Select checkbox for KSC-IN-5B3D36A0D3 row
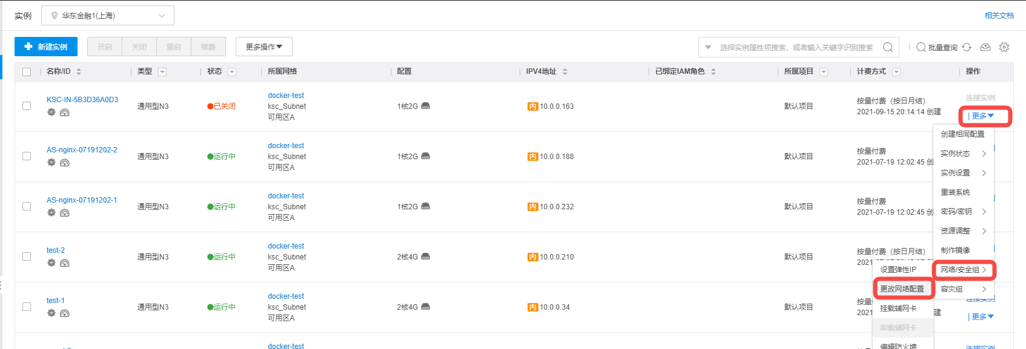 tap(27, 106)
